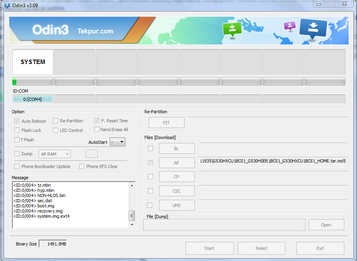Click the CP file button
Image resolution: width=357 pixels, height=261 pixels.
coord(177,177)
